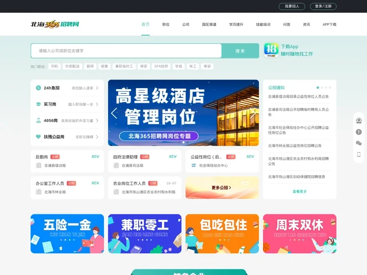The image size is (367, 275).
Task: Select the 电工 hot job tag
Action: pos(193,66)
